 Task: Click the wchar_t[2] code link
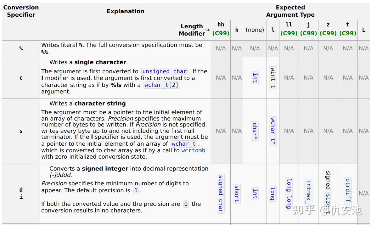[x=162, y=85]
